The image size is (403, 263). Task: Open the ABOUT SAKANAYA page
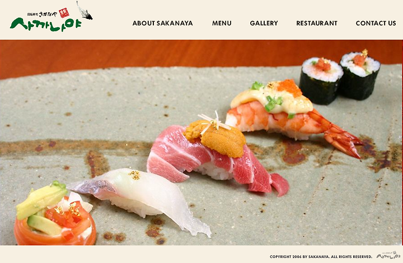point(163,23)
